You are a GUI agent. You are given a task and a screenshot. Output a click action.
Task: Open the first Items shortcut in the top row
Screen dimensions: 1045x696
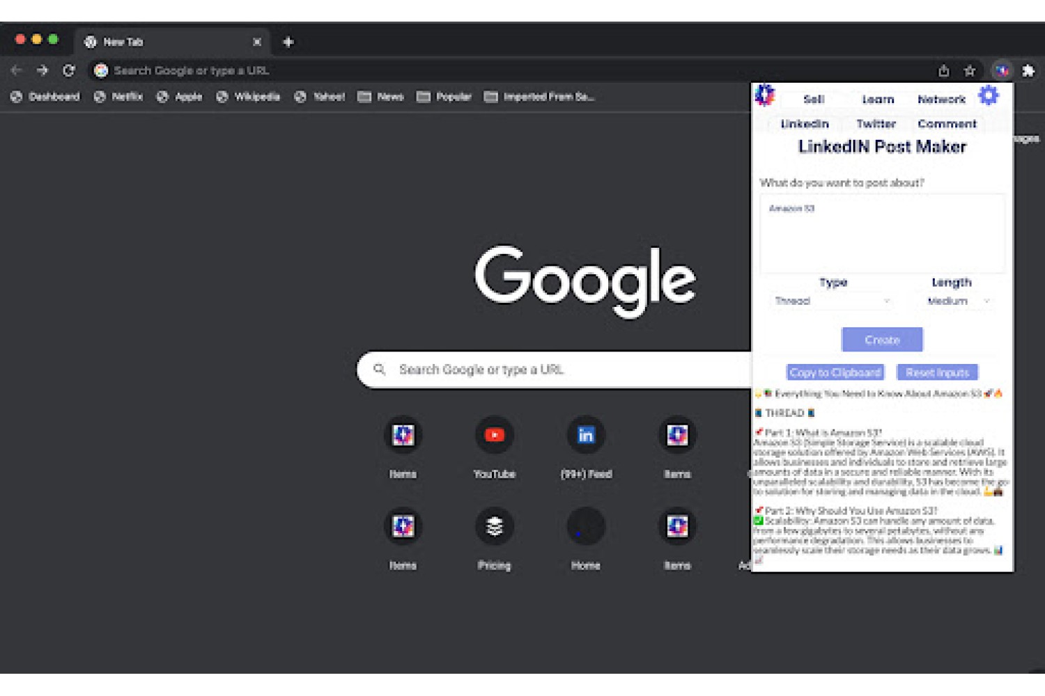tap(403, 435)
